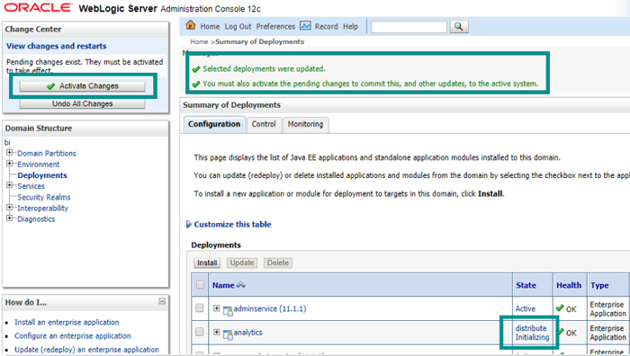Click the adminservice application icon

coord(228,310)
